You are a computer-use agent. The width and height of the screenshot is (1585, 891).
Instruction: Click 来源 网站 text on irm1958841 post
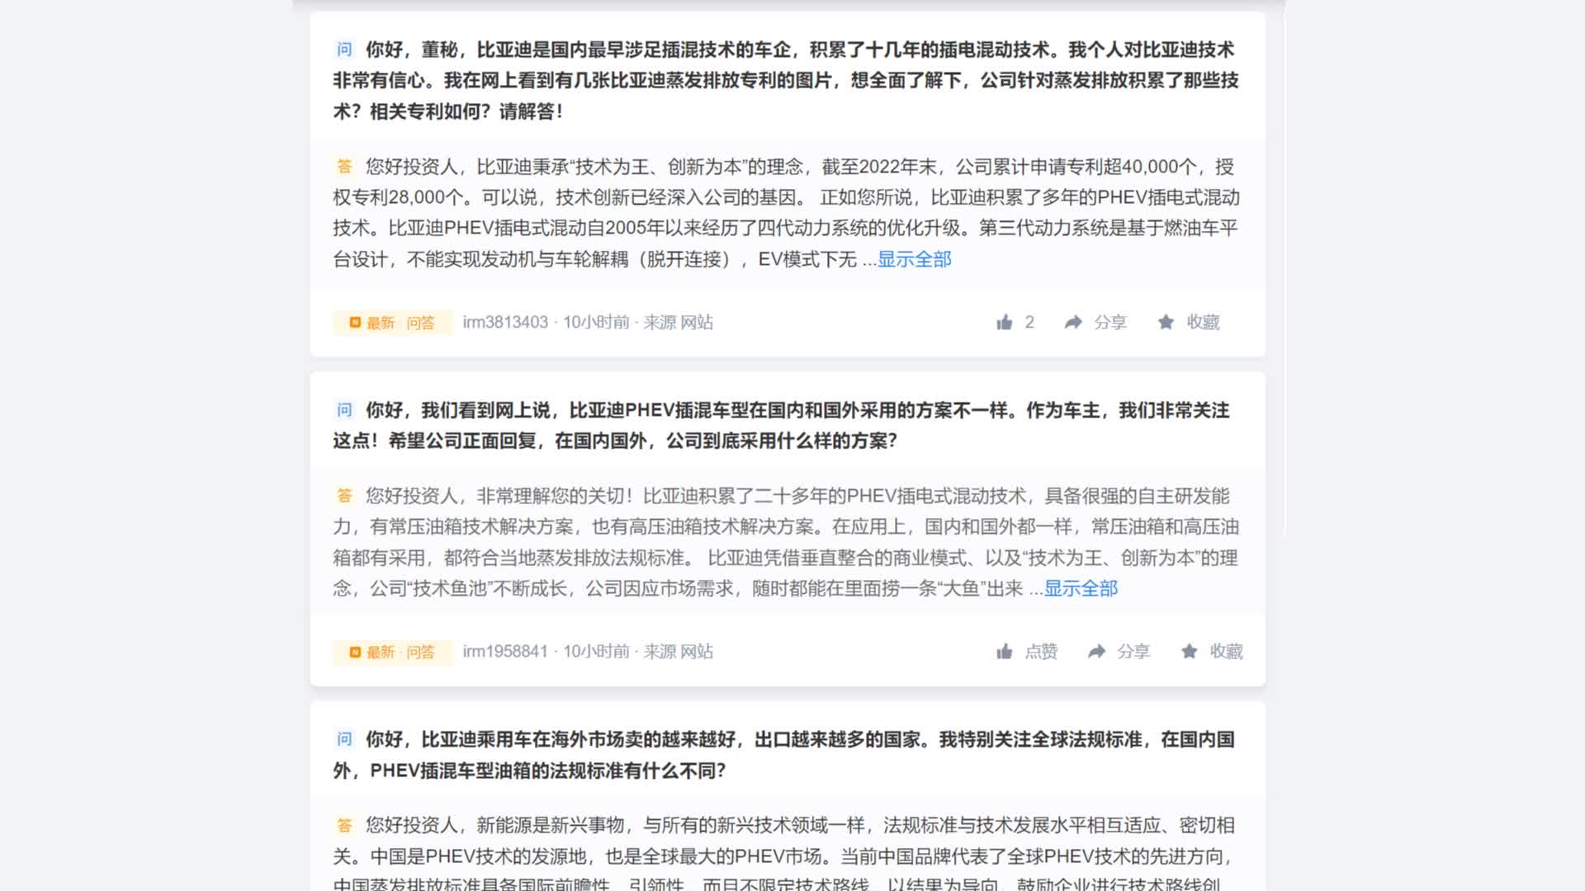tap(679, 652)
